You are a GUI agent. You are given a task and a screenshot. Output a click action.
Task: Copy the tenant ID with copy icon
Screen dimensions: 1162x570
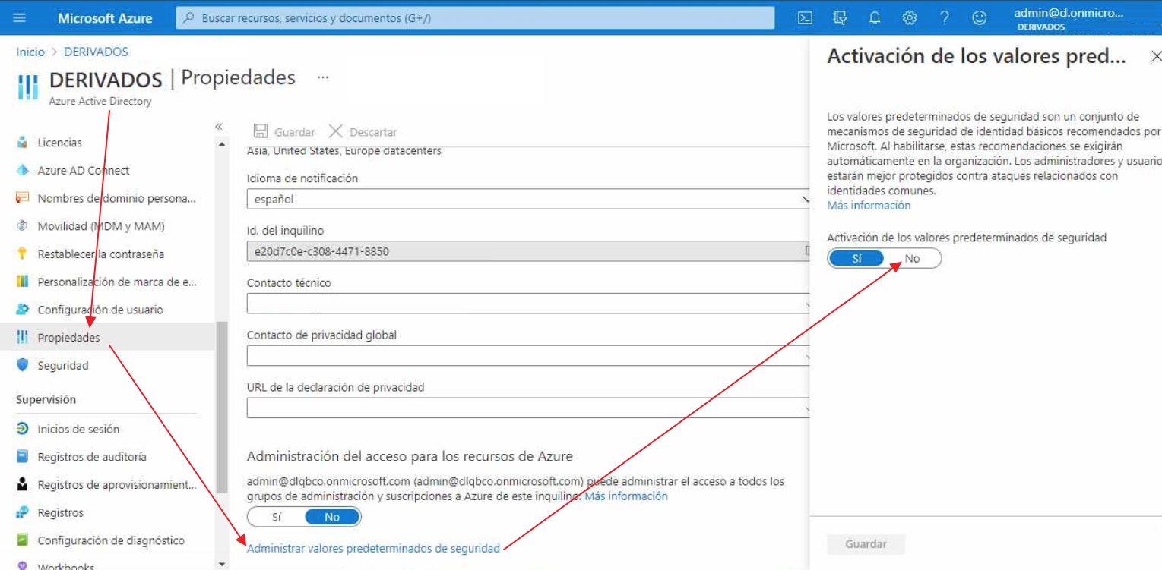pos(807,251)
